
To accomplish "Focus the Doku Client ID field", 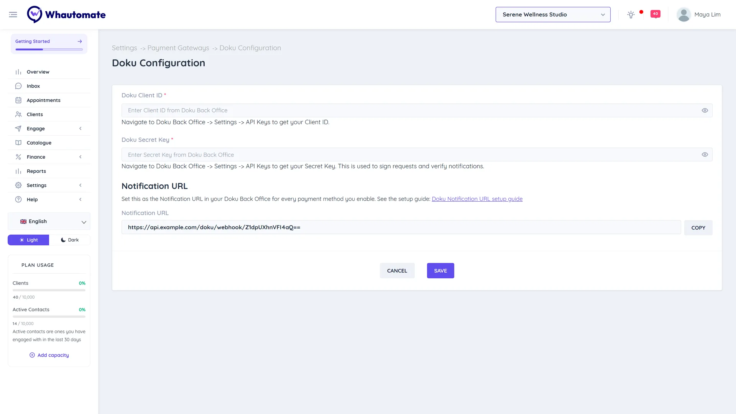I will (x=417, y=110).
